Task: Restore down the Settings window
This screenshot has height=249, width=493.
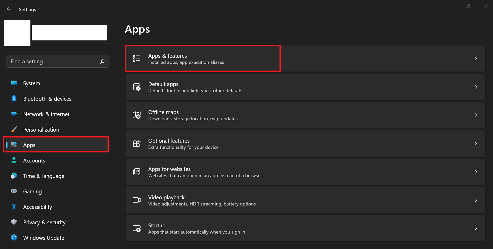Action: tap(468, 6)
